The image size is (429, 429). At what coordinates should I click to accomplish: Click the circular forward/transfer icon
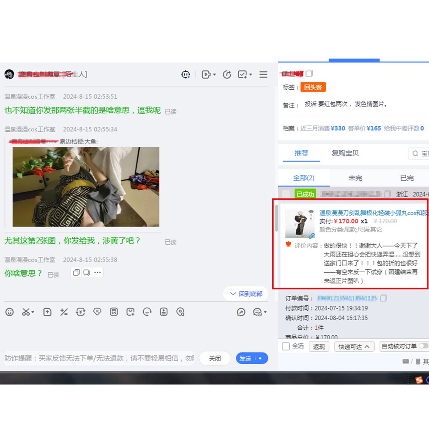pyautogui.click(x=227, y=74)
